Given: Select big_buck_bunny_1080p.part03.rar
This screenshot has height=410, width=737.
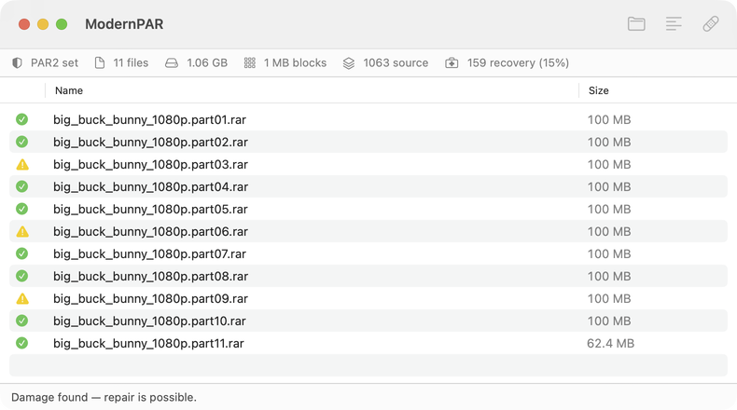Looking at the screenshot, I should tap(368, 164).
